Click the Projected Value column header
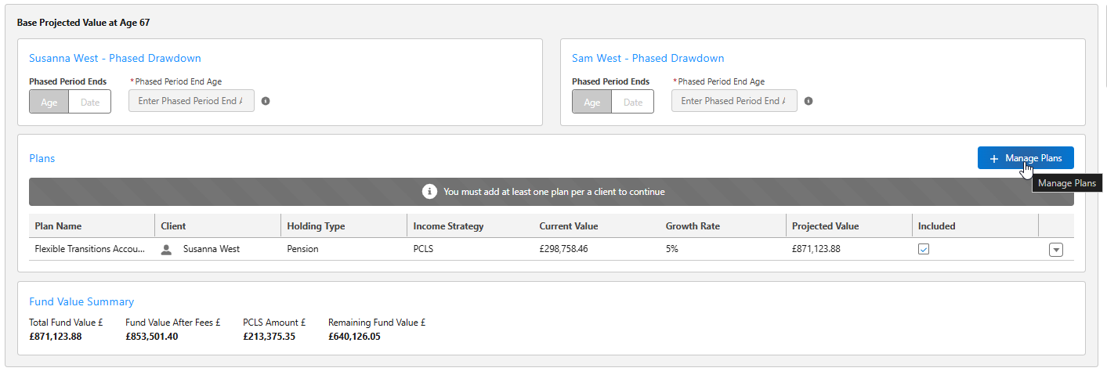The image size is (1107, 375). pos(825,226)
